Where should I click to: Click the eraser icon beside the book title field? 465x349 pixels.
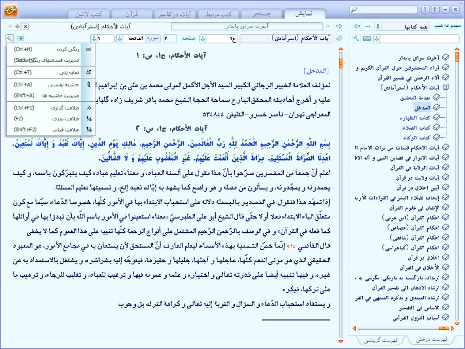[x=339, y=39]
